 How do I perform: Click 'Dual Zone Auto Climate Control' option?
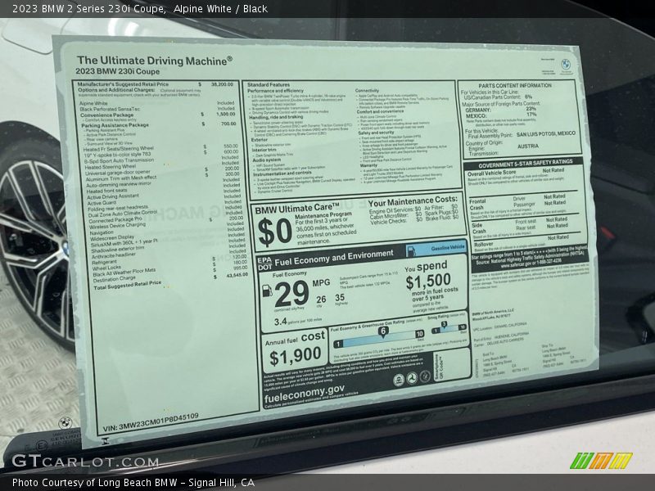(x=123, y=214)
